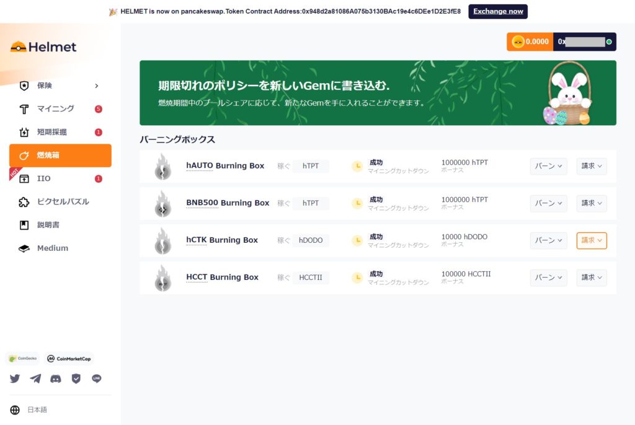
Task: Click the wallet address button
Action: tap(585, 42)
